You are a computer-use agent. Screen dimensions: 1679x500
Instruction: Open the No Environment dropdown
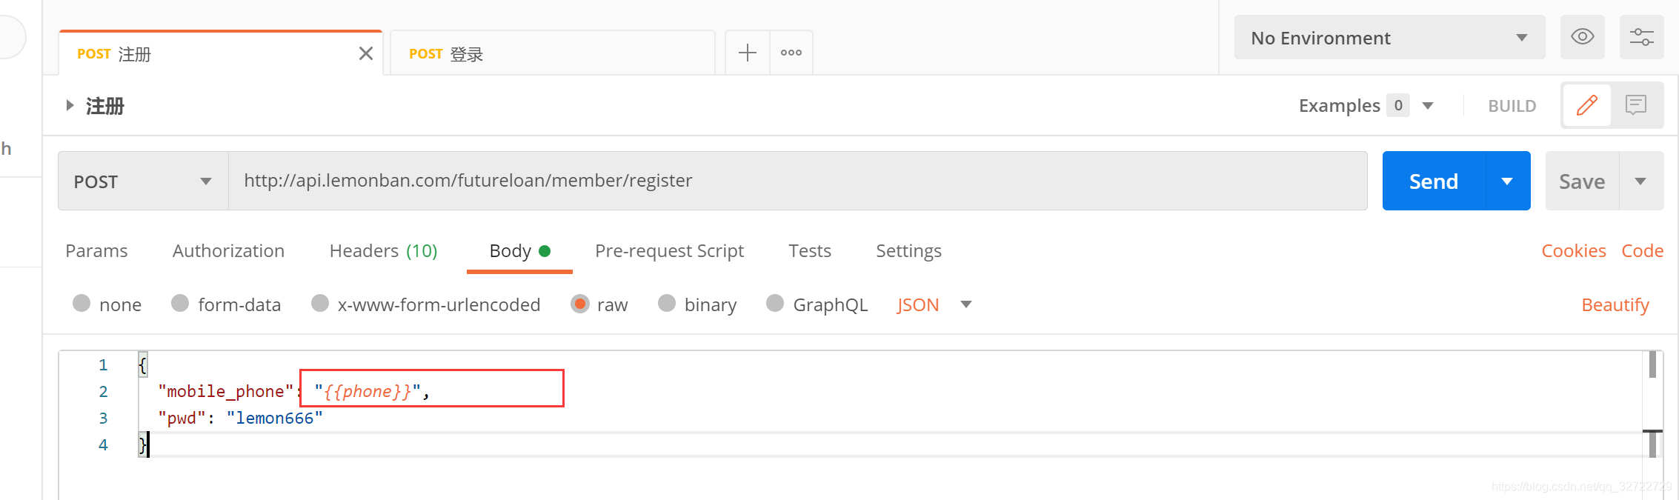1389,37
